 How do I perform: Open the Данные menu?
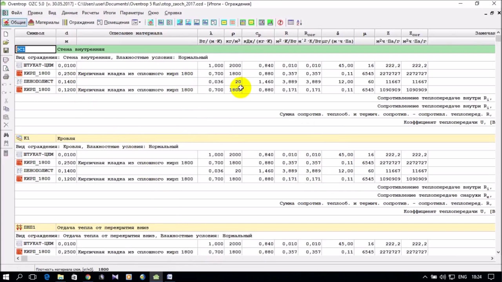(69, 13)
